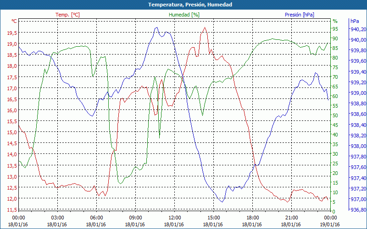
Task: Click the 15,5 temperature axis value
Action: point(12,121)
